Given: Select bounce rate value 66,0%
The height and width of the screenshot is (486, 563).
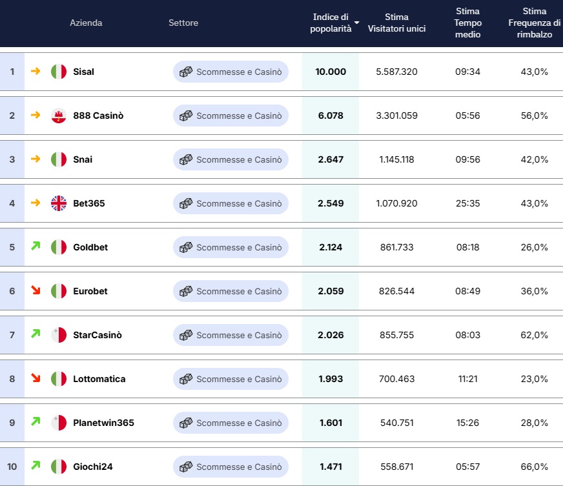Looking at the screenshot, I should (535, 467).
